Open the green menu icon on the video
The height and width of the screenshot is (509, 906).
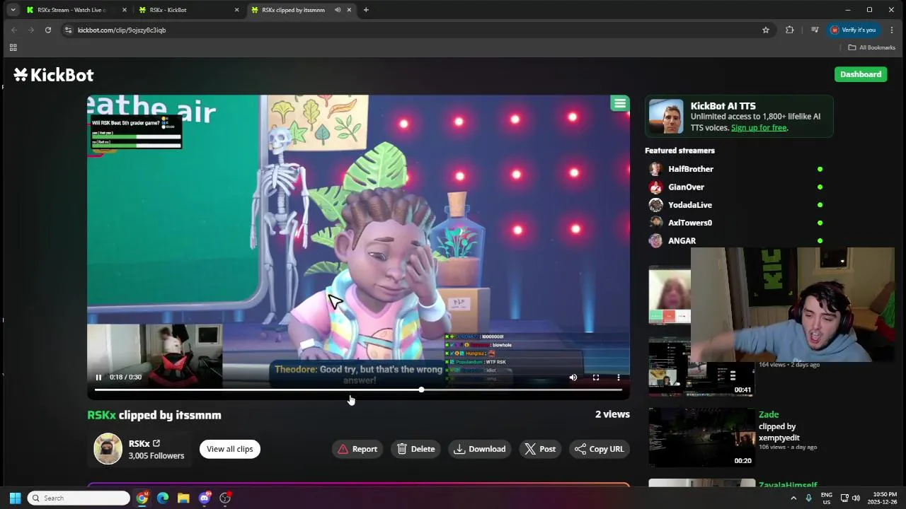click(620, 104)
